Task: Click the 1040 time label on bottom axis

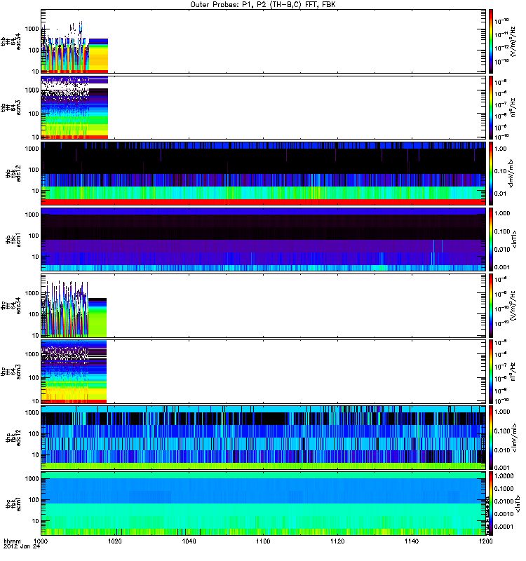Action: click(189, 541)
